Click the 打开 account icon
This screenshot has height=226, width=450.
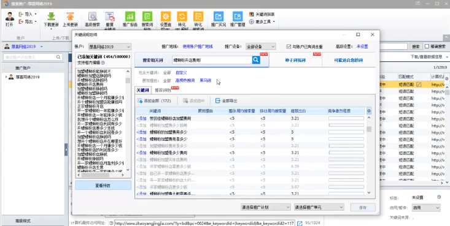tap(9, 17)
